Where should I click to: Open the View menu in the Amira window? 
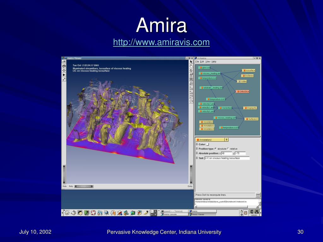pos(208,61)
